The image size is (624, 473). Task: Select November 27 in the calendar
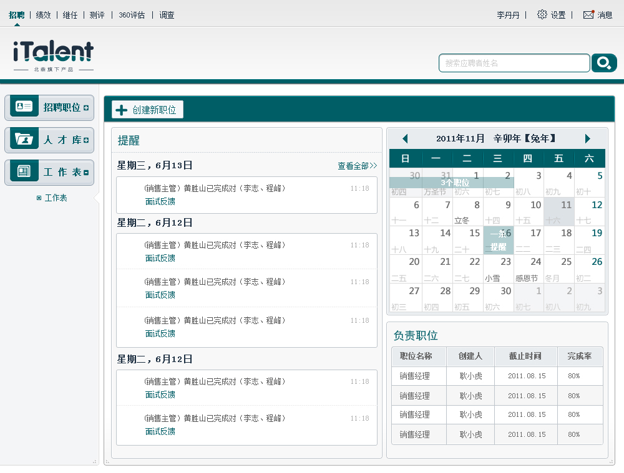pos(405,298)
